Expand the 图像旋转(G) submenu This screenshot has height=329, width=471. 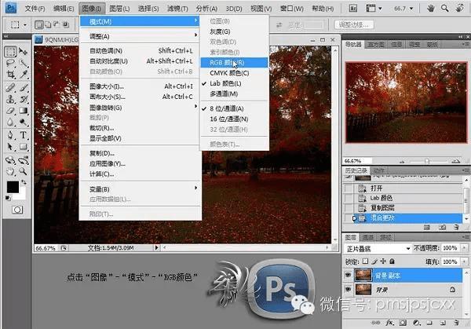click(141, 108)
